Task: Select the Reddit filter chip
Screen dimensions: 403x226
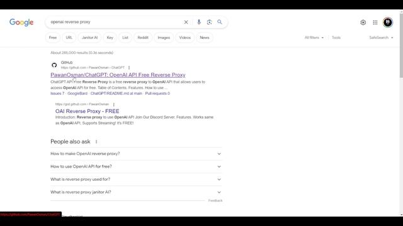Action: (143, 38)
